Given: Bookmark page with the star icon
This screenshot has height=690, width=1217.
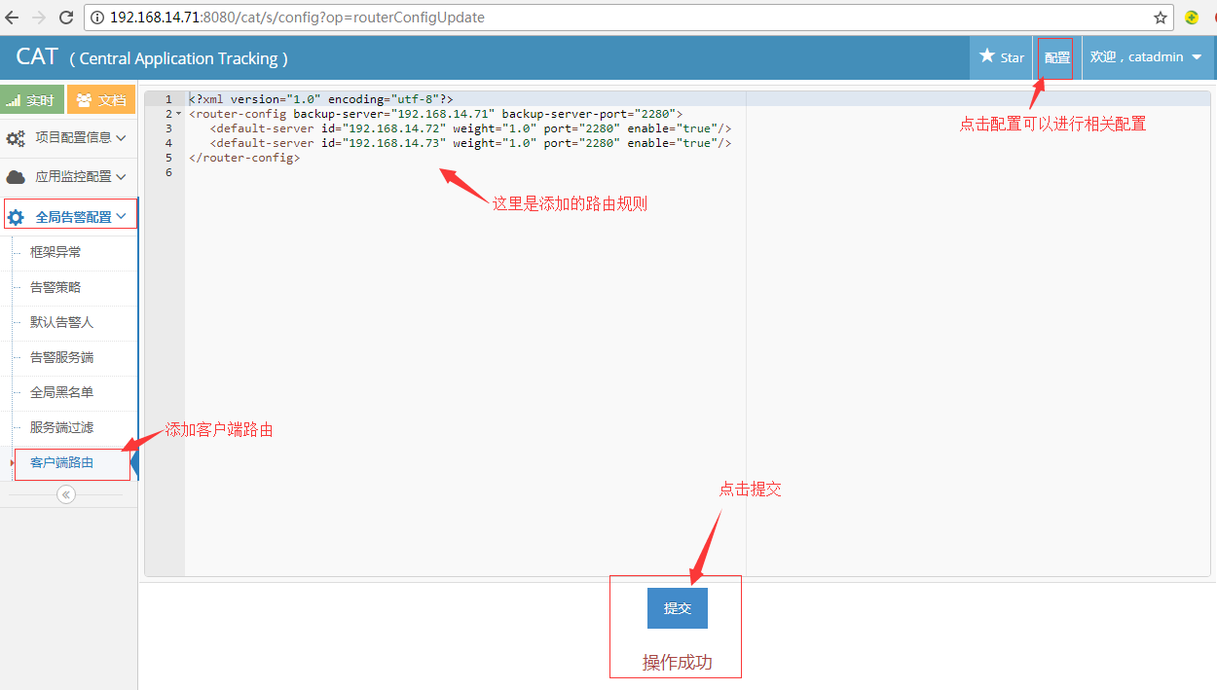Looking at the screenshot, I should 1161,18.
